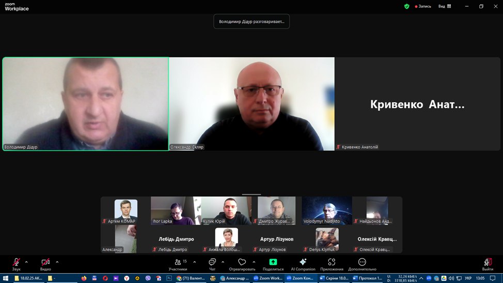This screenshot has height=283, width=503.
Task: Click Дмитро Журав... participant thumbnail
Action: coord(276,211)
